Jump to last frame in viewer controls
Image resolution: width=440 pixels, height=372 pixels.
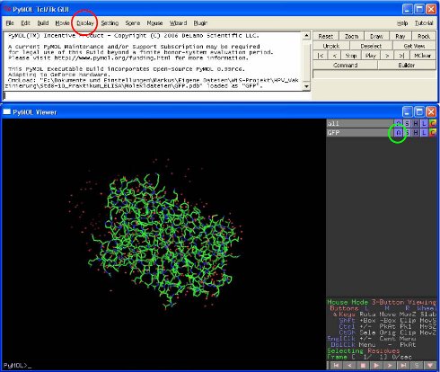coord(403,366)
